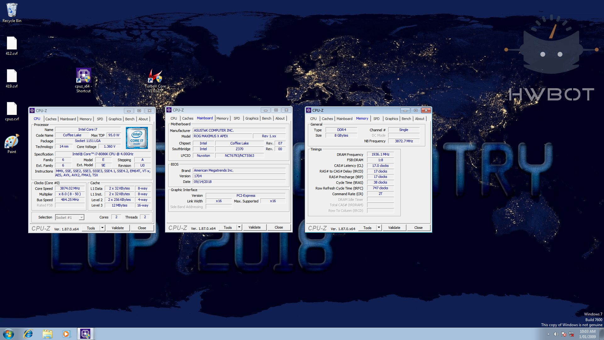Click the Close button in CPU window footer

click(x=142, y=228)
